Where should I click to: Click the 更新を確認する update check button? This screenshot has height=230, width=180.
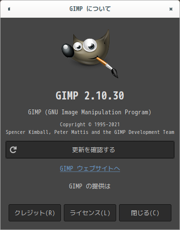(x=90, y=150)
